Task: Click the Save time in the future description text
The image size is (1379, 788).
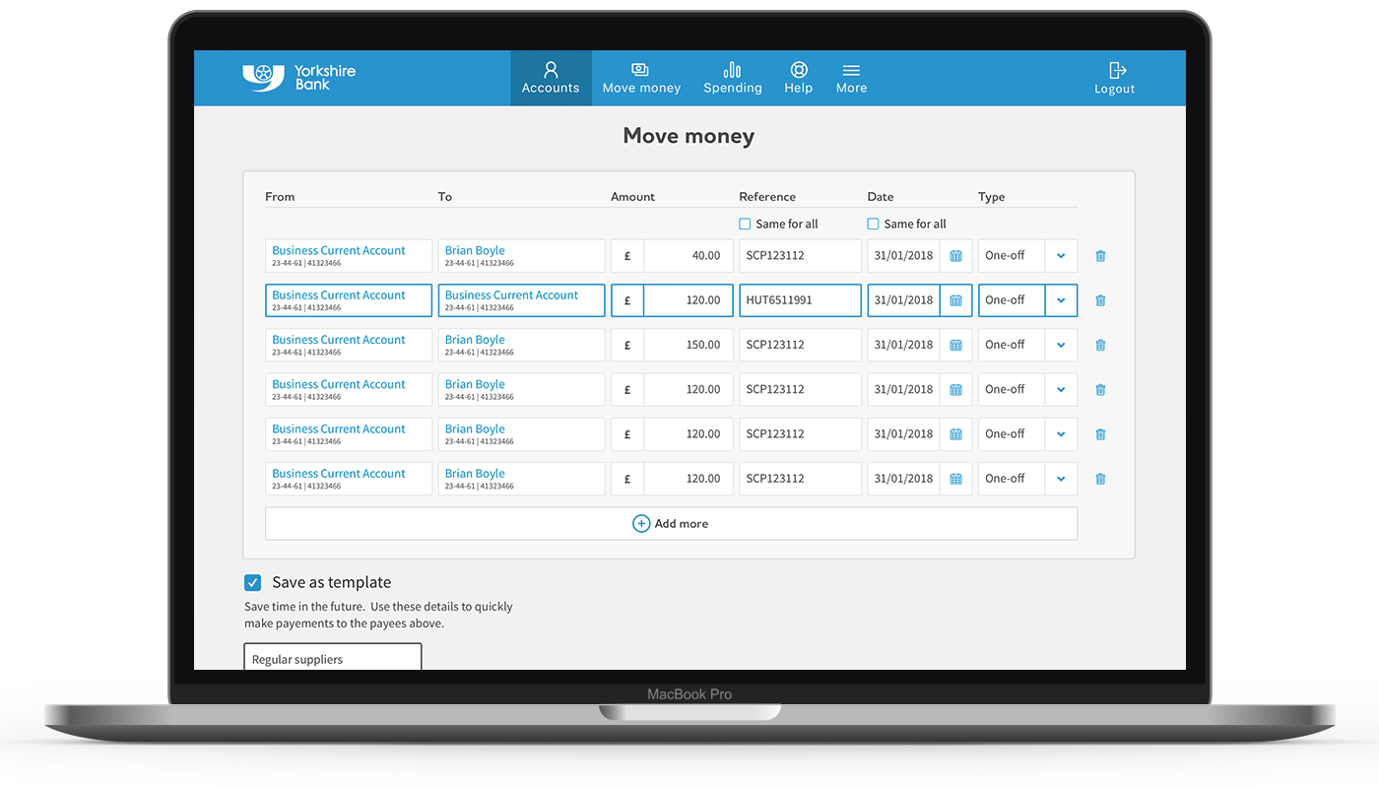Action: pos(378,615)
